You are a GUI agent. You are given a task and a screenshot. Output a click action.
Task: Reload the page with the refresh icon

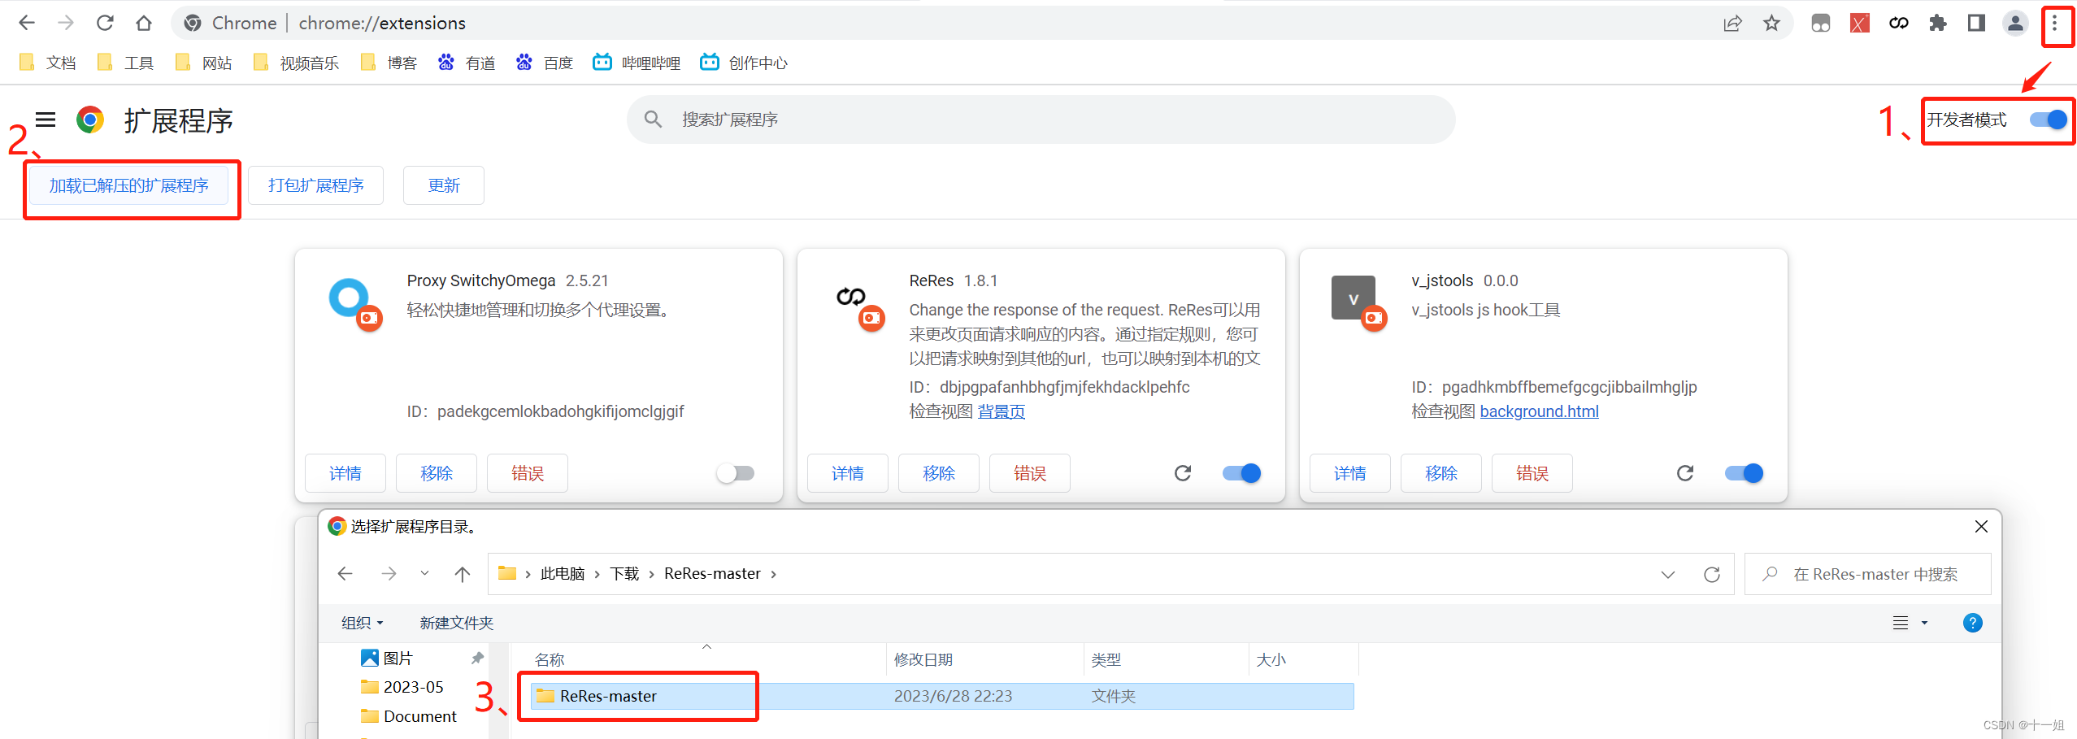[x=105, y=23]
